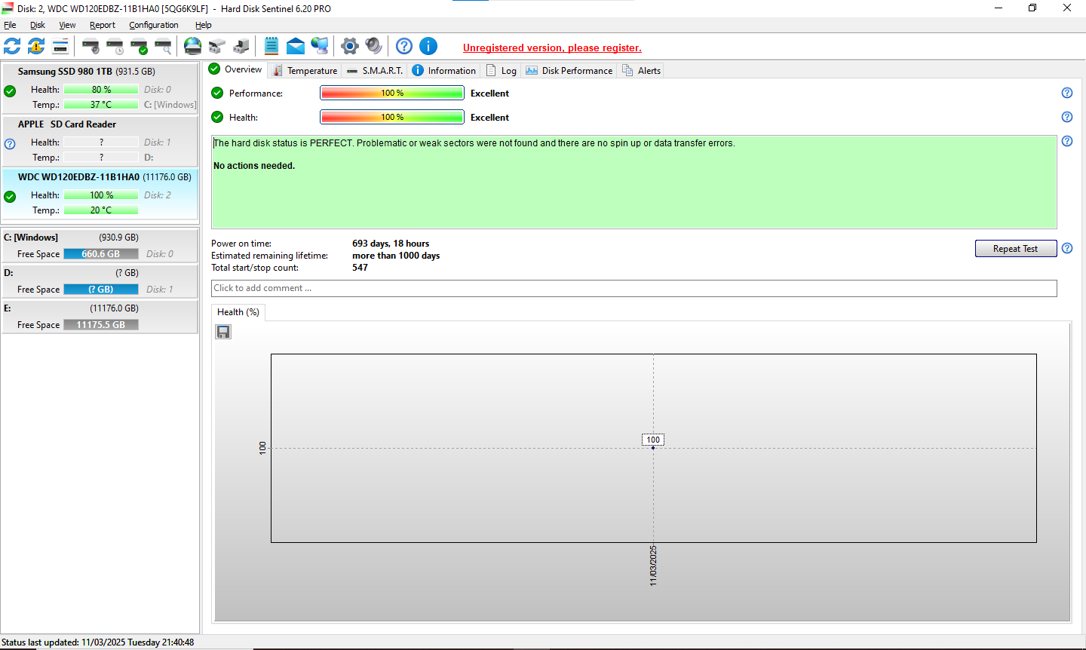Click the blue Refresh arrows toolbar icon
The height and width of the screenshot is (650, 1086).
coord(12,46)
